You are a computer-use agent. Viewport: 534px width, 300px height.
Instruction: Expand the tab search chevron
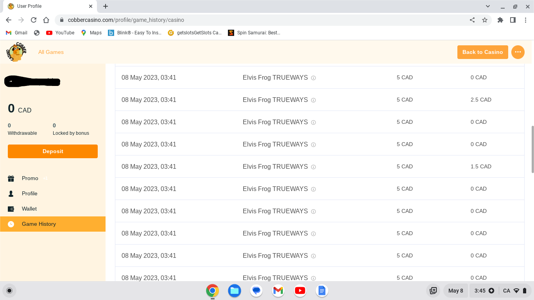pyautogui.click(x=488, y=6)
